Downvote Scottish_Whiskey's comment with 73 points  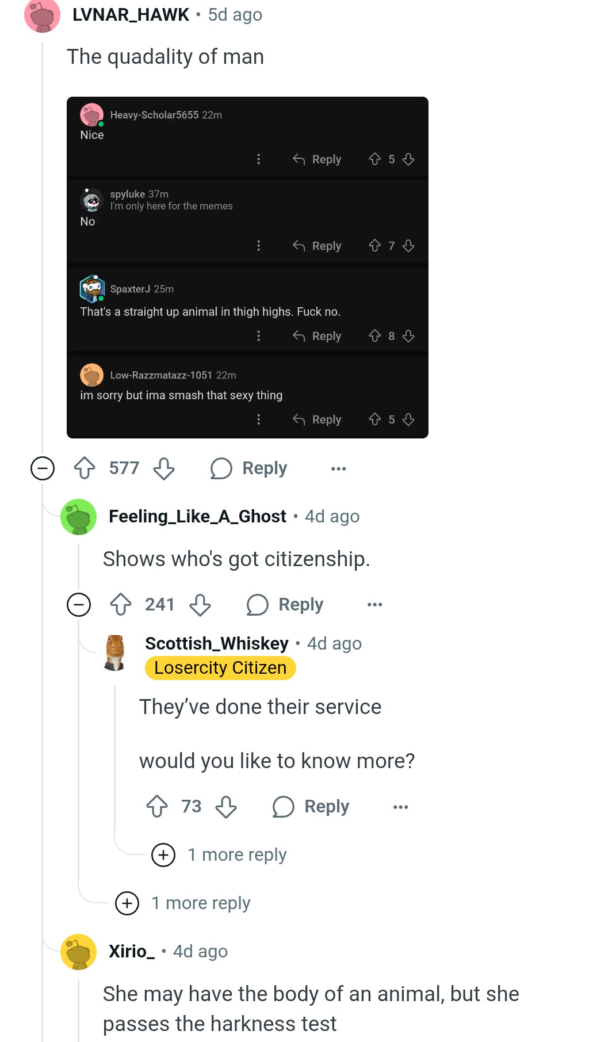(226, 807)
